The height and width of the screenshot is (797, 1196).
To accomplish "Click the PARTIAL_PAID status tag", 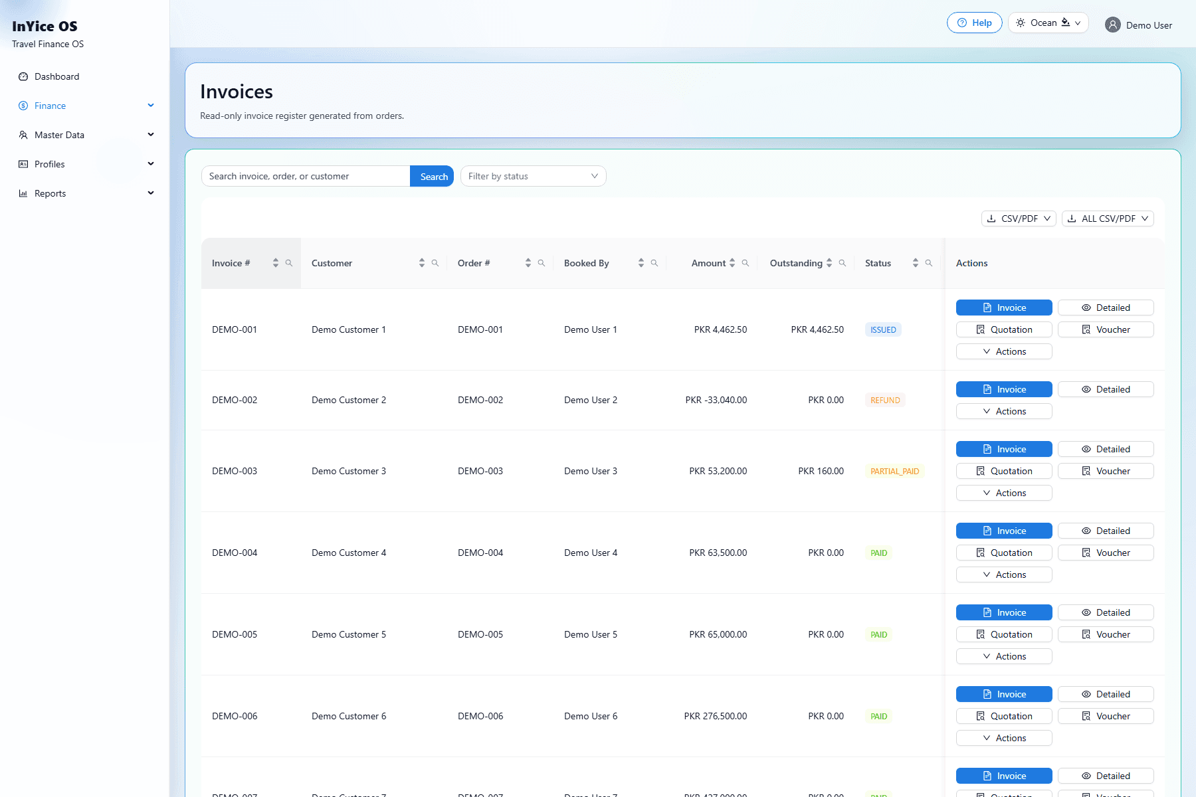I will 894,471.
